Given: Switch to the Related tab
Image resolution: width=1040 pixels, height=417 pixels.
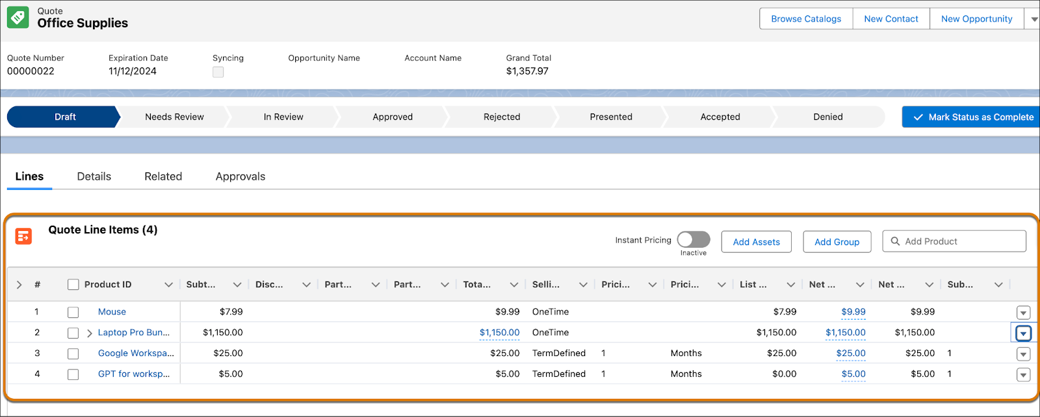Looking at the screenshot, I should [x=163, y=176].
